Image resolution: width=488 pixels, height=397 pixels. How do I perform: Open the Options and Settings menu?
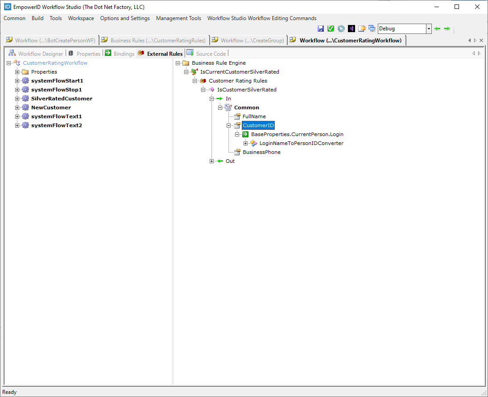tap(125, 18)
